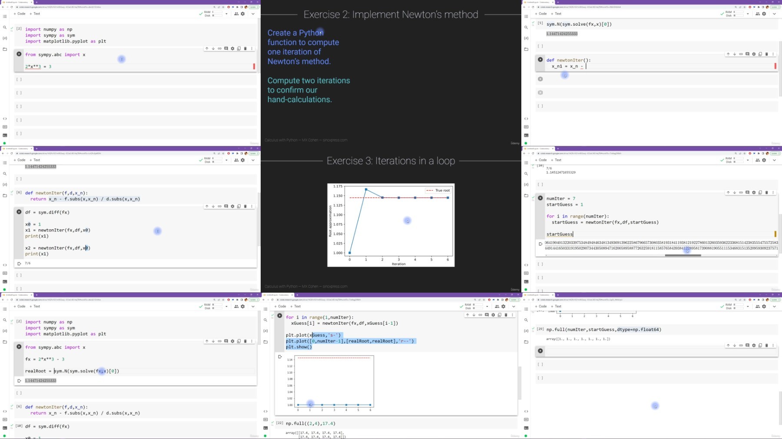The width and height of the screenshot is (782, 439).
Task: Open header settings gear in "x_n1 = x_n -" notebook
Action: (x=764, y=14)
